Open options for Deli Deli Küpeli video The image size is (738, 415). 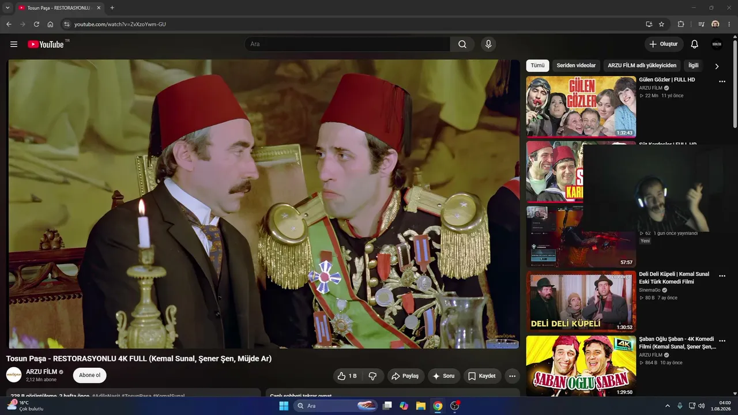tap(722, 276)
